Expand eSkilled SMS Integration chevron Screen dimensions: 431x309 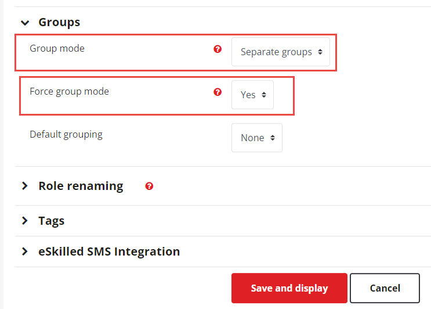(x=25, y=251)
